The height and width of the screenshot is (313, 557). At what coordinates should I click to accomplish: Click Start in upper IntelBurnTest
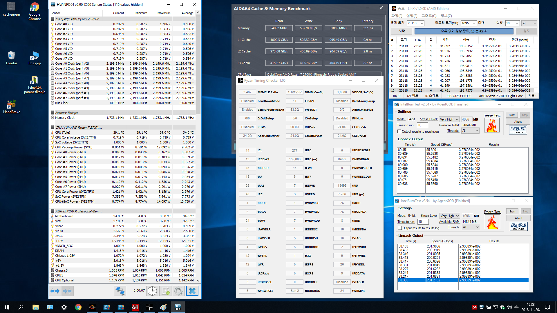coord(512,115)
